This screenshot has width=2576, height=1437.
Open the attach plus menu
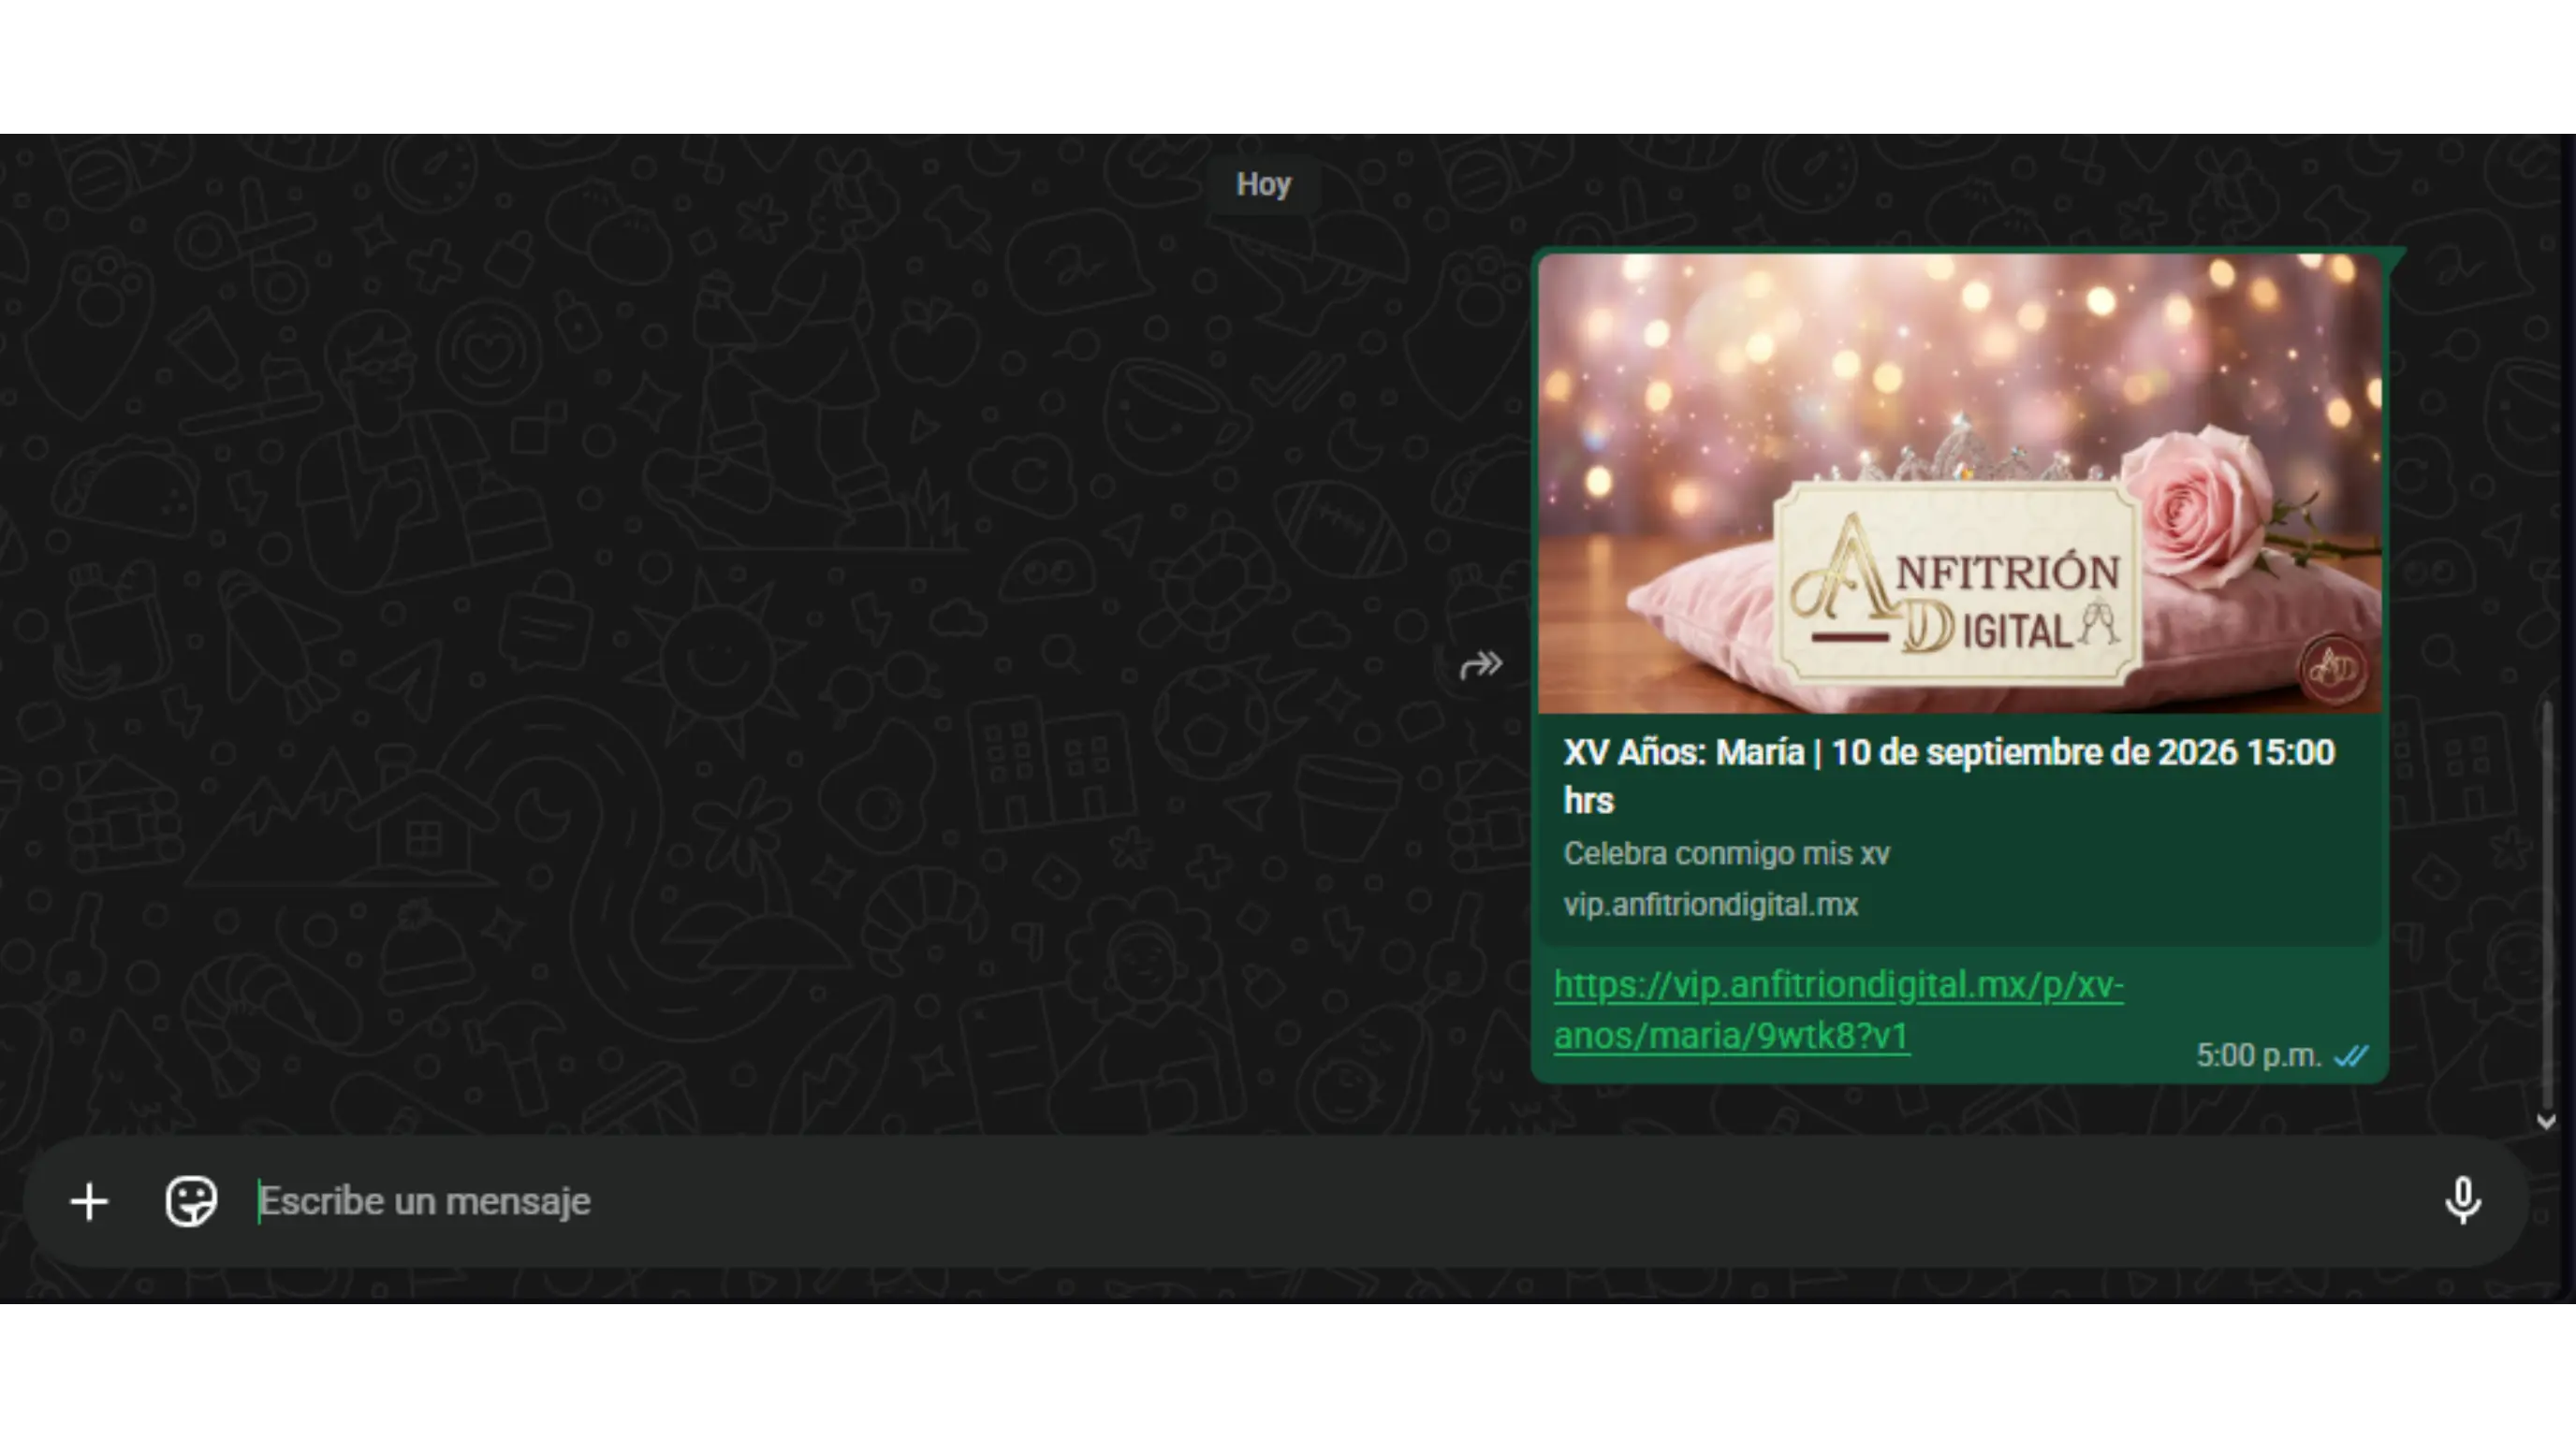(x=89, y=1201)
